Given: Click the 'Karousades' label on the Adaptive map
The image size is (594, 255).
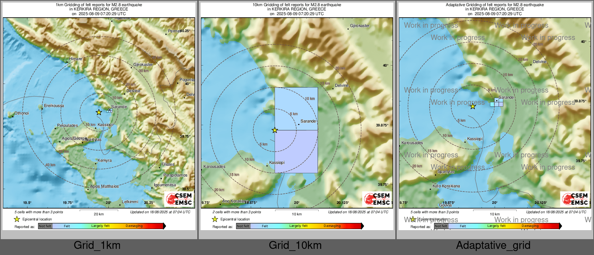Looking at the screenshot, I should (412, 143).
